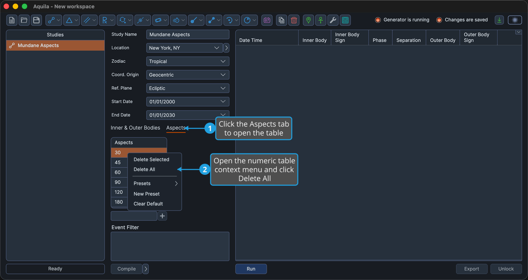This screenshot has width=528, height=280.
Task: Select the linked-nodes aspect study icon
Action: point(51,20)
